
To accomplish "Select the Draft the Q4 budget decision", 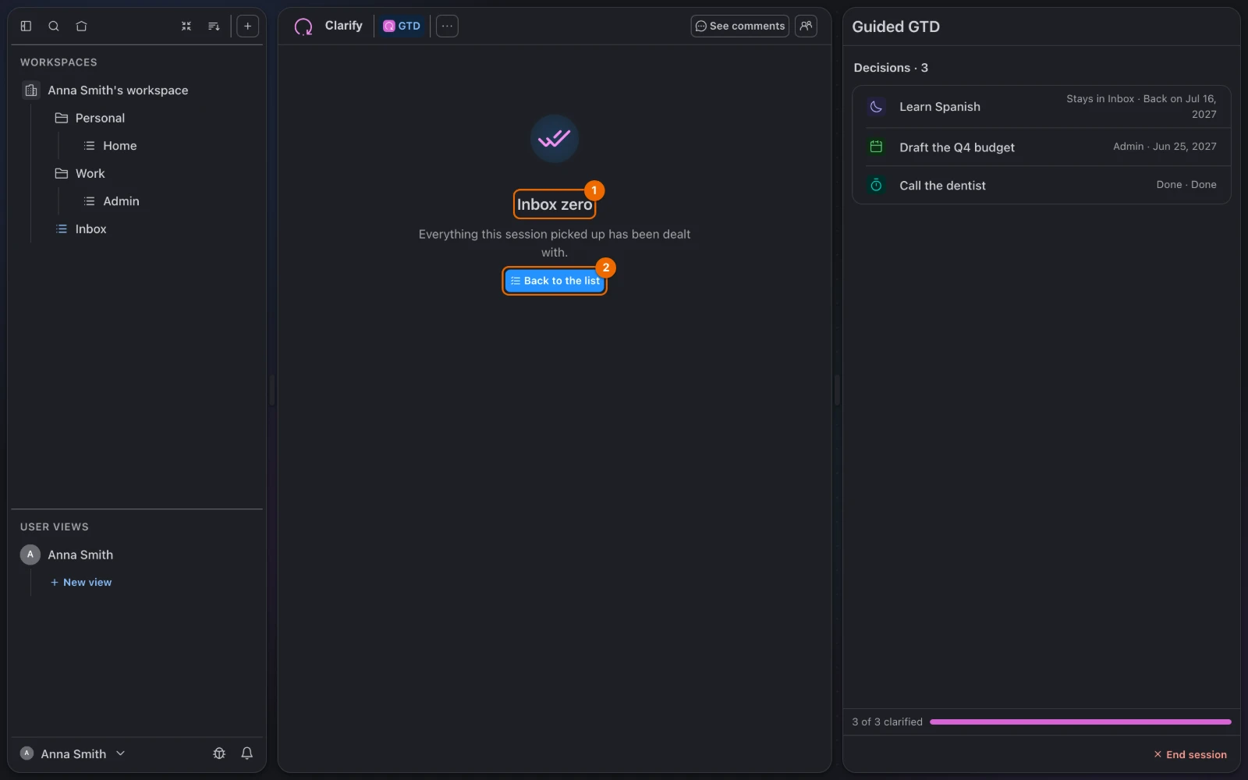I will pos(1041,147).
